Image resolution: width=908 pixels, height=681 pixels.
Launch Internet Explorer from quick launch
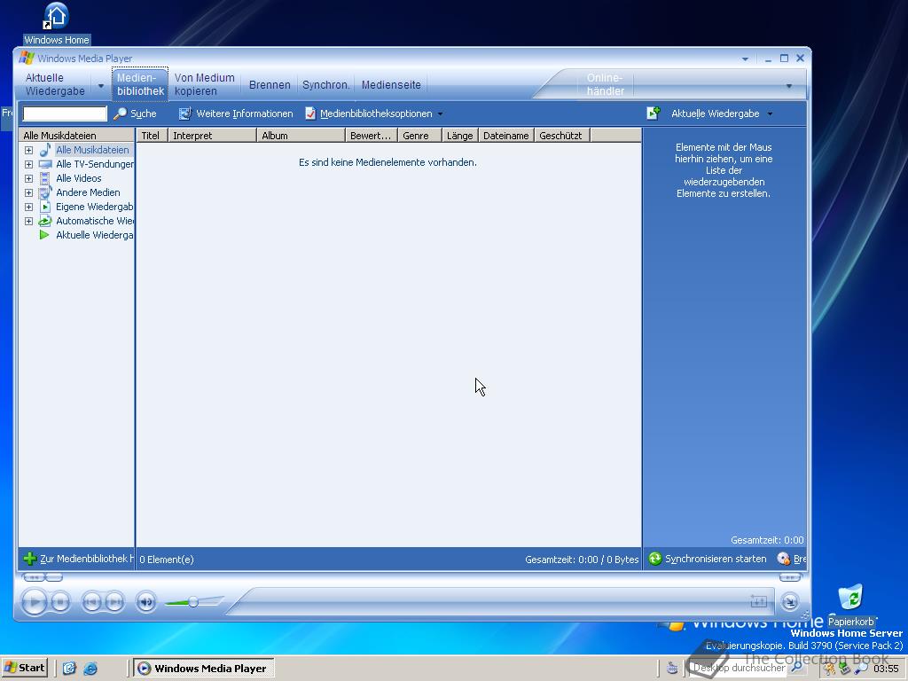click(90, 669)
